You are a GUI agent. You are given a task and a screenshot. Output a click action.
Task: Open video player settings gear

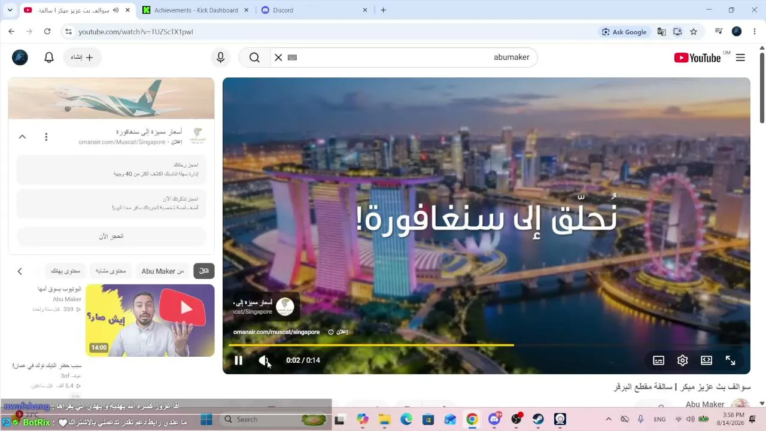coord(682,360)
